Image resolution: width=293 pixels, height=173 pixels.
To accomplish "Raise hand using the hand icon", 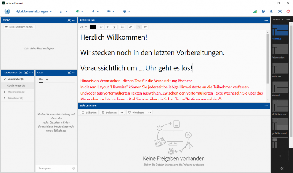I will [125, 11].
